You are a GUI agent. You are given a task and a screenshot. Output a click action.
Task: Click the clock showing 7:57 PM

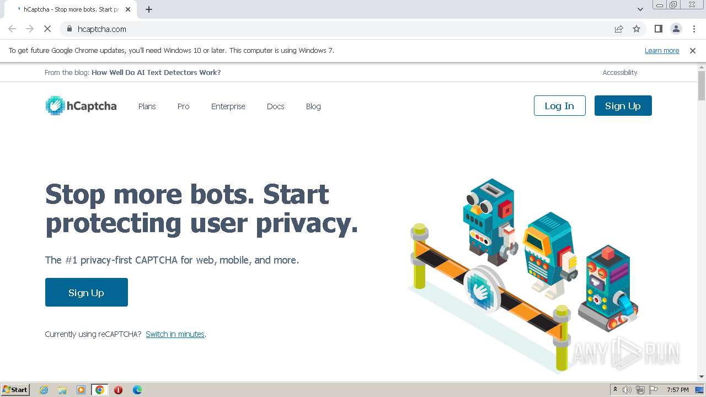coord(677,390)
